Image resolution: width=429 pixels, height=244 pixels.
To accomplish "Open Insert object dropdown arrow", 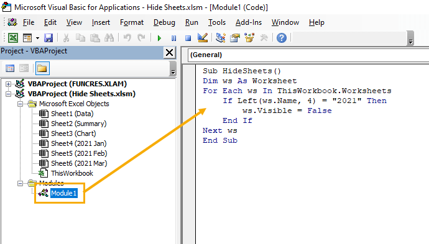I will point(37,38).
